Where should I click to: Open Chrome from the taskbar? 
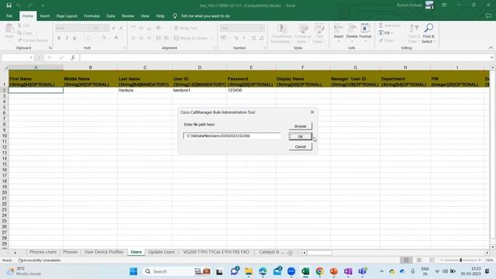319,271
